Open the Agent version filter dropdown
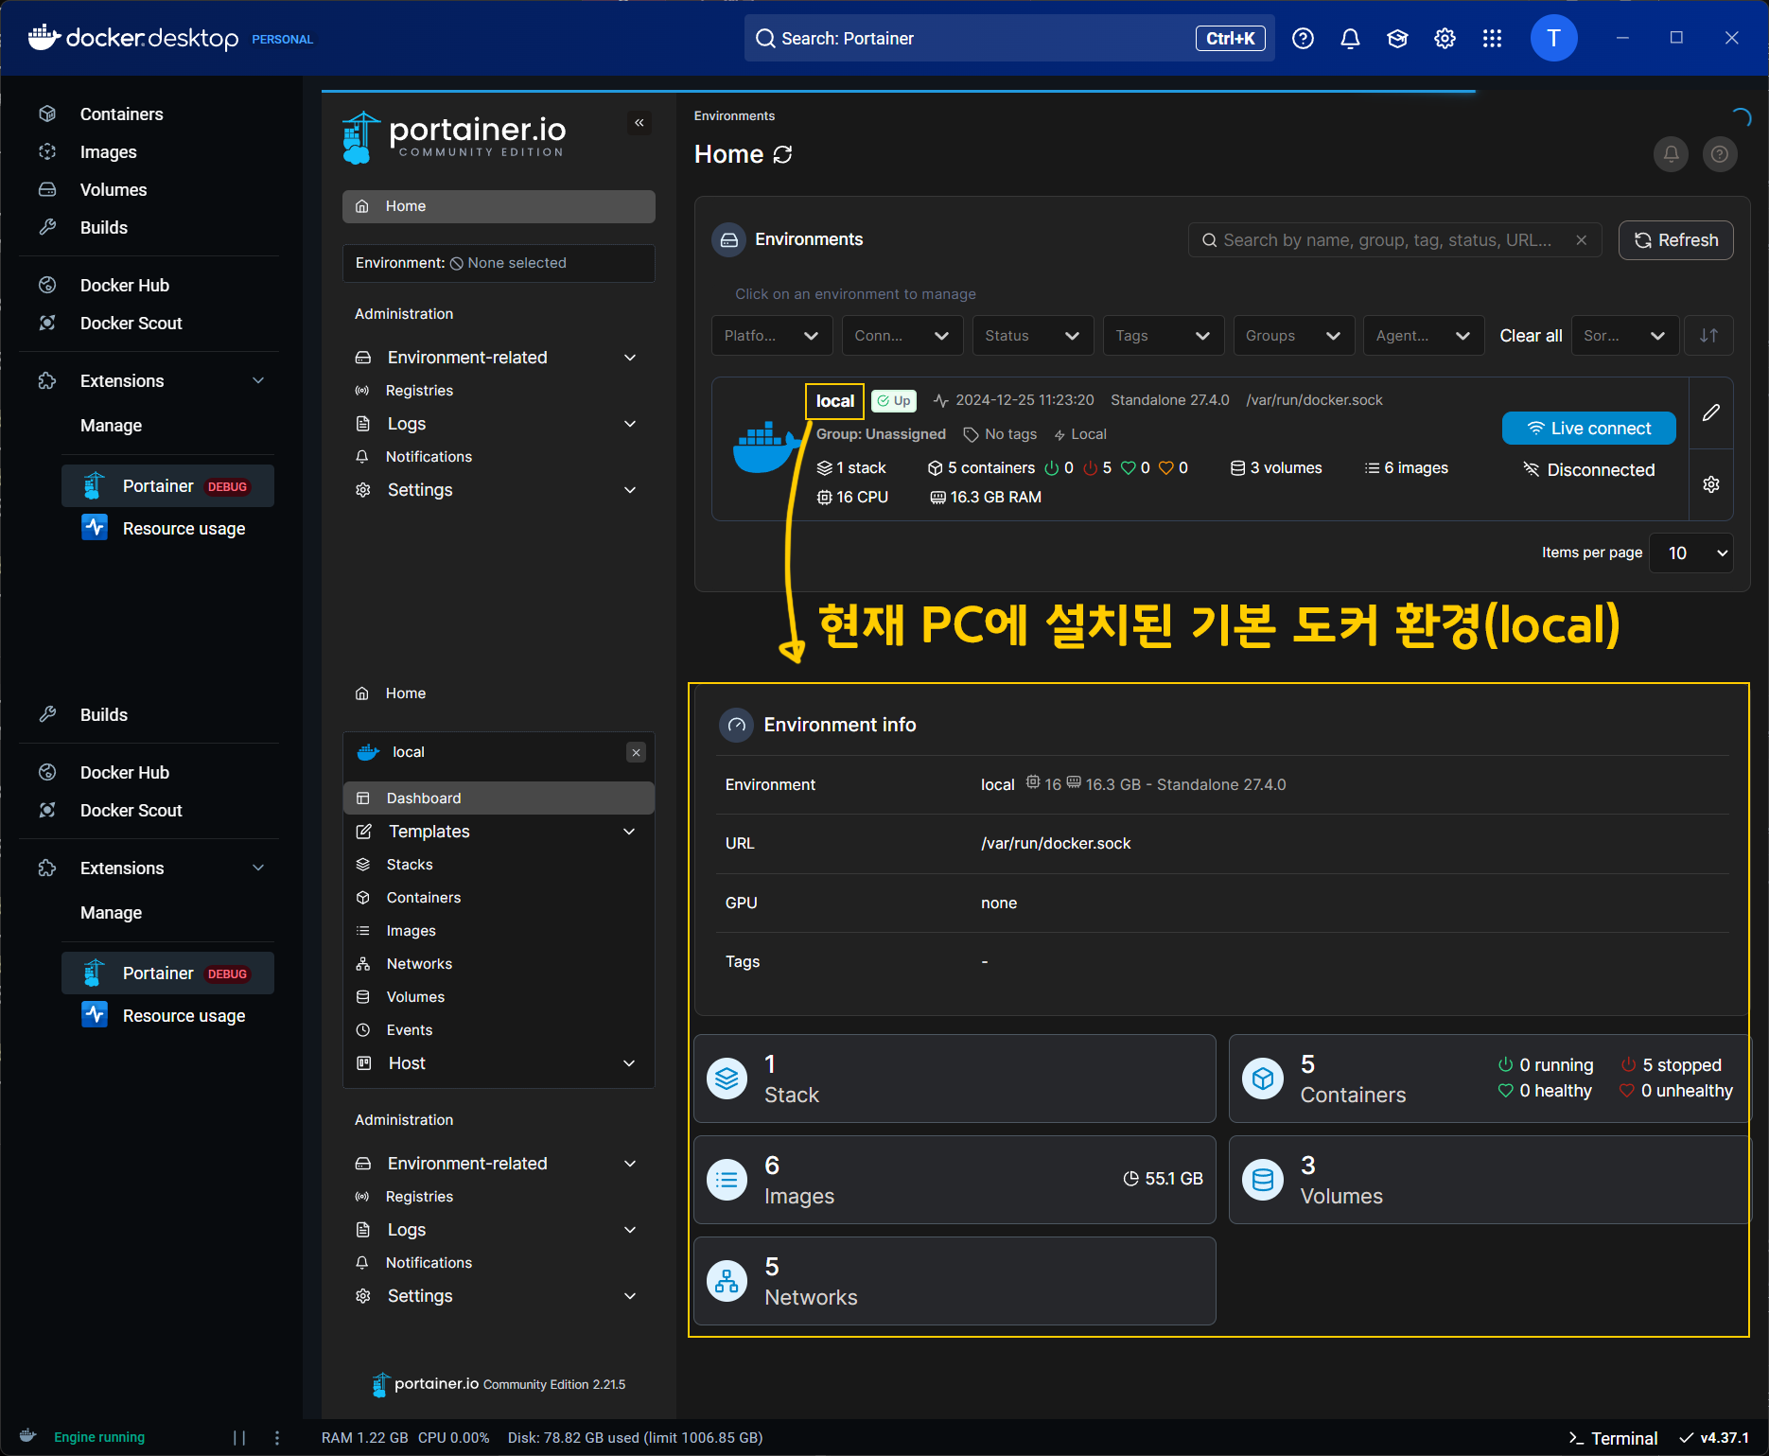 1424,336
